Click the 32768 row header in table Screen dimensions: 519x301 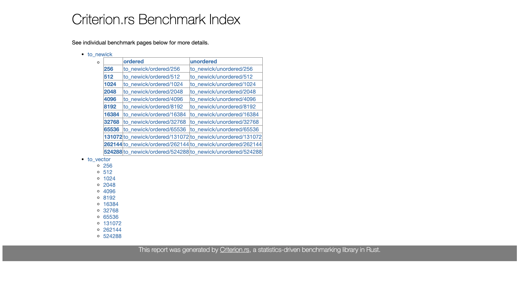112,122
